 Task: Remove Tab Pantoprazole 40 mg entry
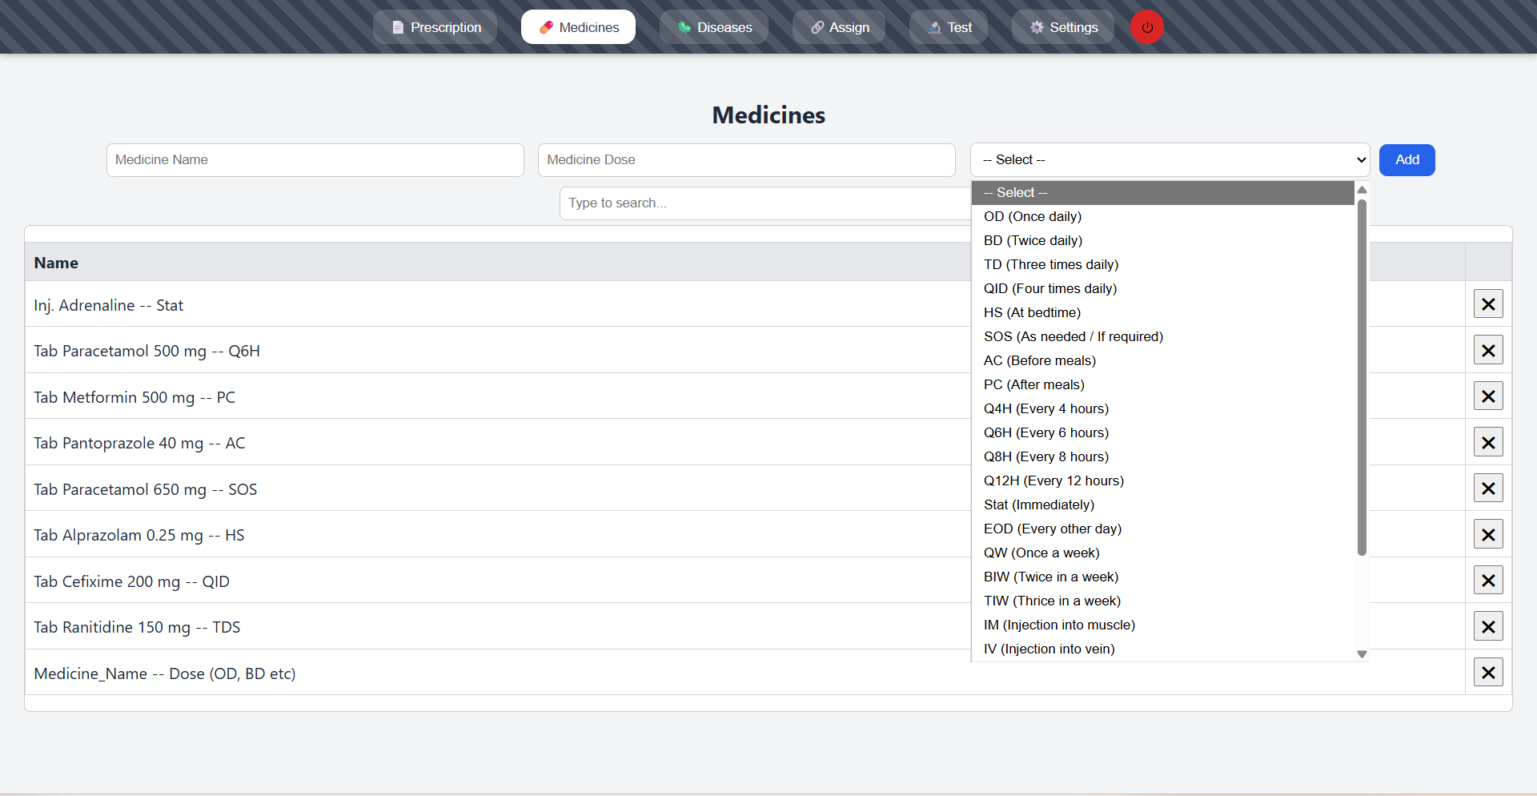[x=1487, y=442]
